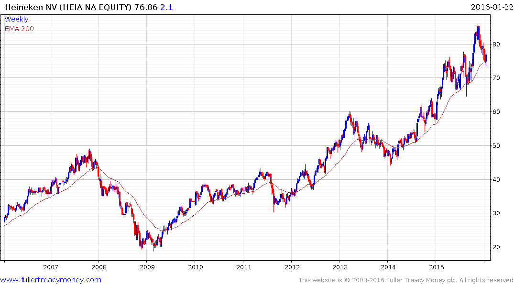Click the 2014 x-axis label

[388, 267]
